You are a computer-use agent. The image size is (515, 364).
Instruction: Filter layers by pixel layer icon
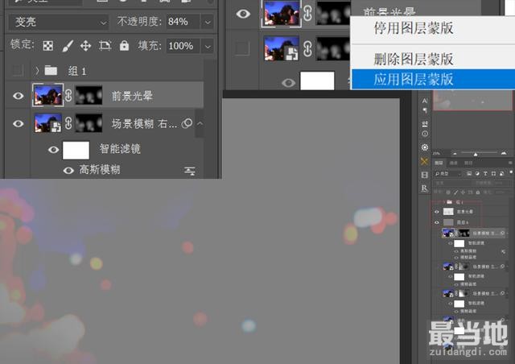[469, 174]
